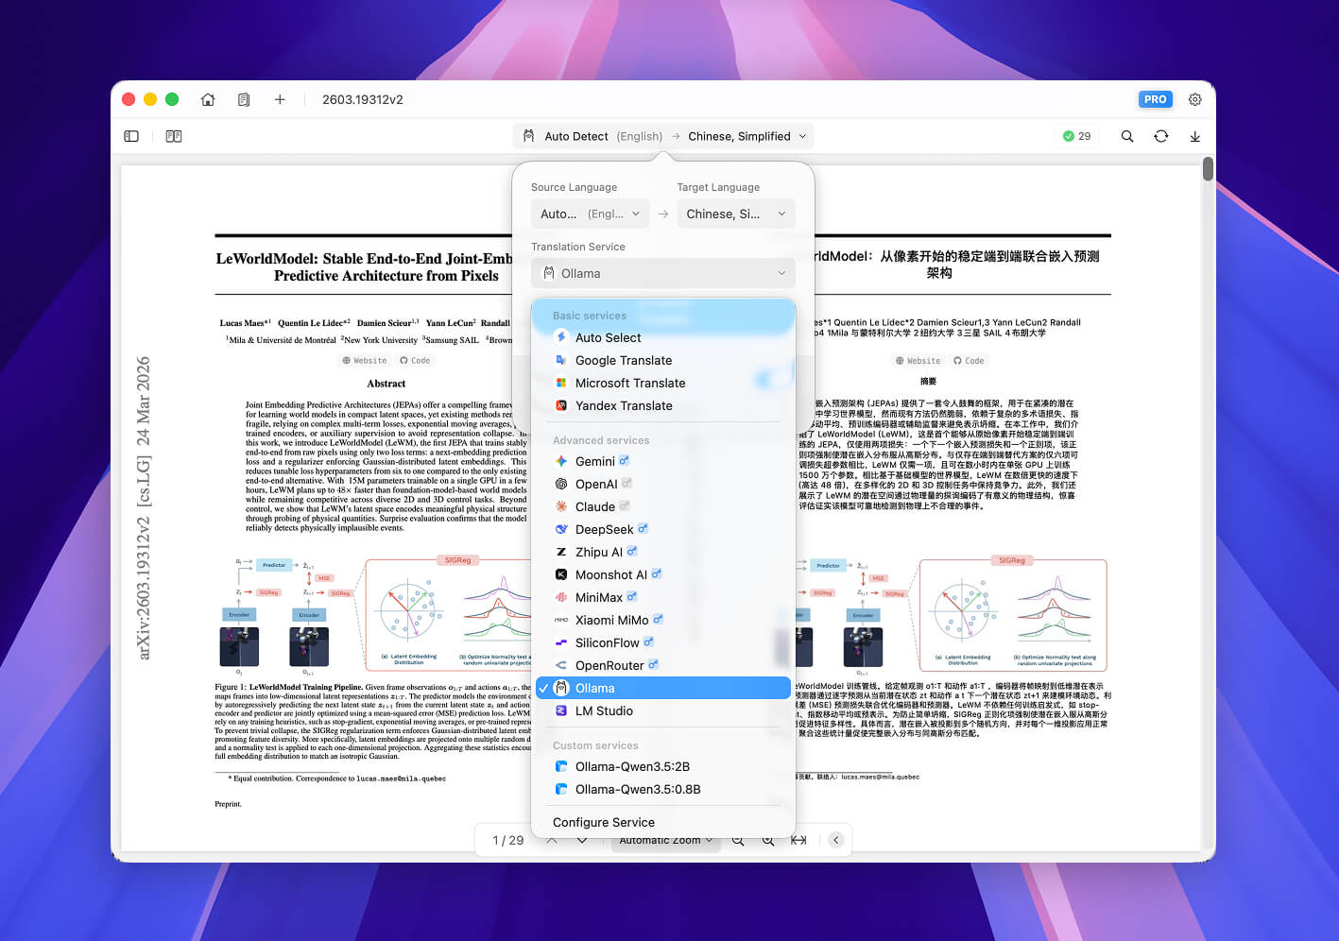Select Moonshot AI translation service
This screenshot has width=1339, height=941.
pyautogui.click(x=663, y=574)
